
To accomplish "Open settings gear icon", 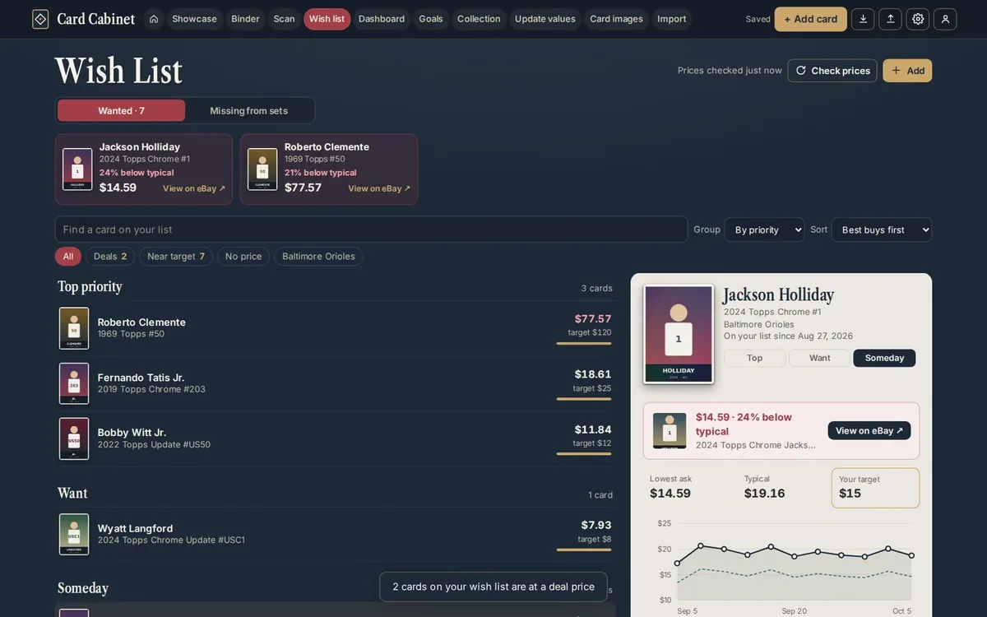I will pyautogui.click(x=918, y=19).
